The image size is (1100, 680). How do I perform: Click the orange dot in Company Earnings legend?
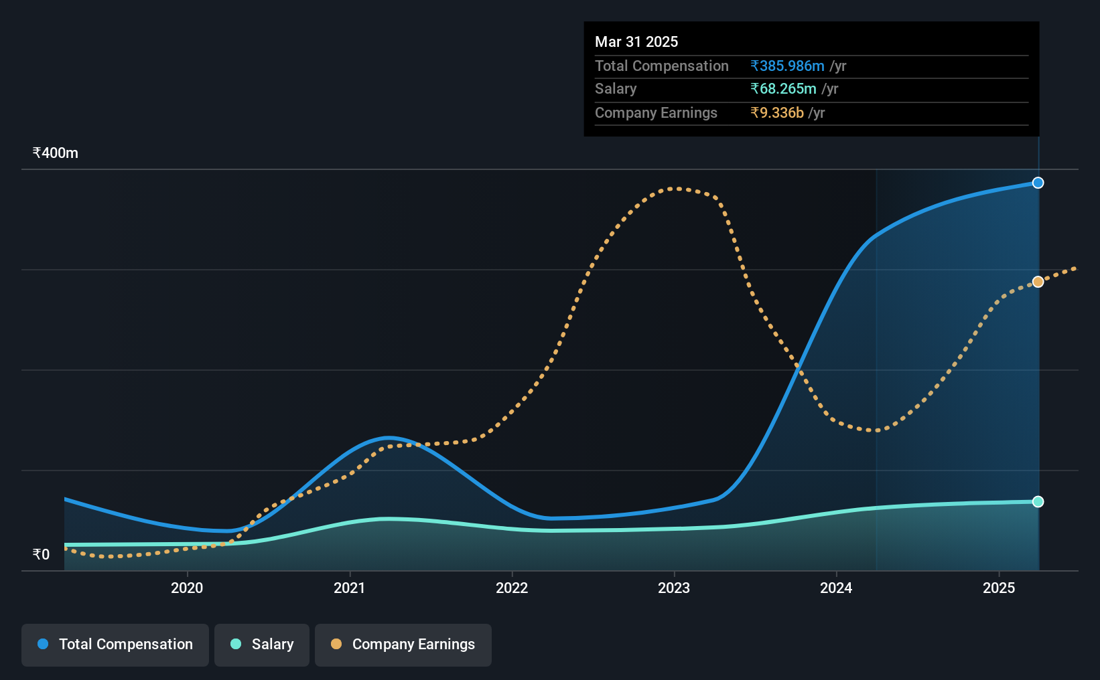point(336,644)
